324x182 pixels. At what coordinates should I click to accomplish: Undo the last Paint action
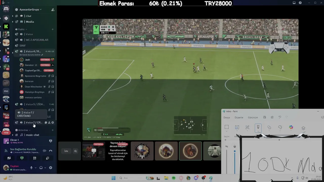[280, 117]
